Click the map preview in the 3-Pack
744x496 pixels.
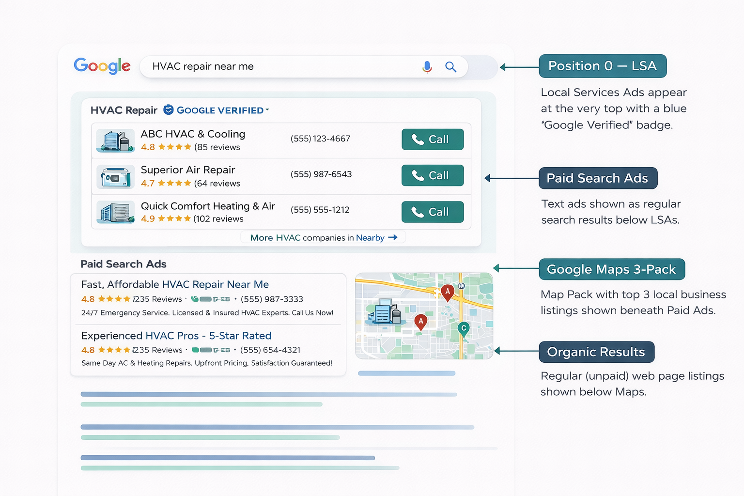pyautogui.click(x=424, y=316)
